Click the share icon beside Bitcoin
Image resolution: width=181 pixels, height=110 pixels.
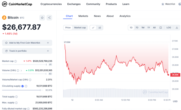pyautogui.click(x=49, y=18)
